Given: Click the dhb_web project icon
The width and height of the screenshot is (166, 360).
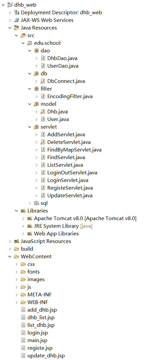Looking at the screenshot, I should (x=10, y=5).
